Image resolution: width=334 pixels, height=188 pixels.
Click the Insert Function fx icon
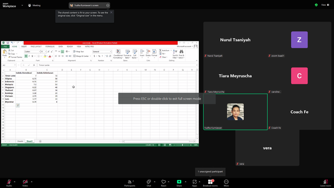34,65
